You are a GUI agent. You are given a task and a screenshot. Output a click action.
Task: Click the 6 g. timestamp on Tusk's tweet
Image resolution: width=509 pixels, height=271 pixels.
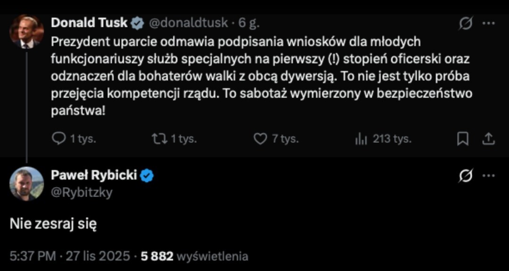[x=249, y=23]
